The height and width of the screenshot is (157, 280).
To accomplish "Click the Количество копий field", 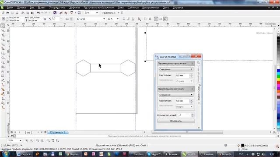I will (x=185, y=115).
